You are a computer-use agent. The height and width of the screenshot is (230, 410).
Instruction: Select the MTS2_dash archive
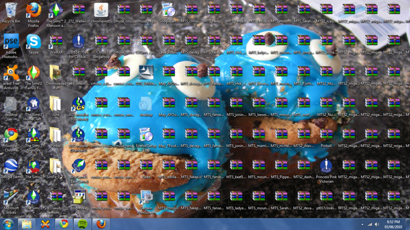tap(303, 168)
